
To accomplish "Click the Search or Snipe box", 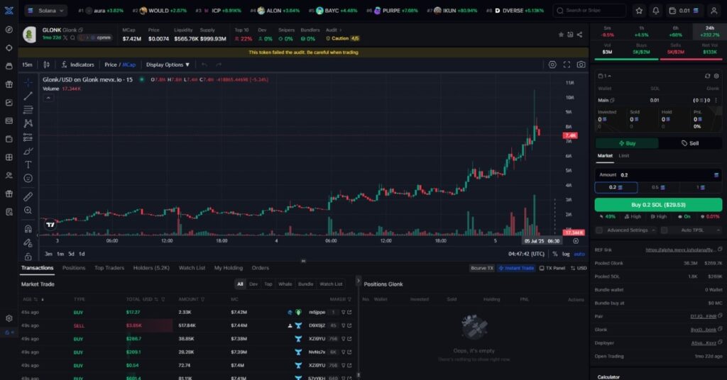I will (589, 11).
